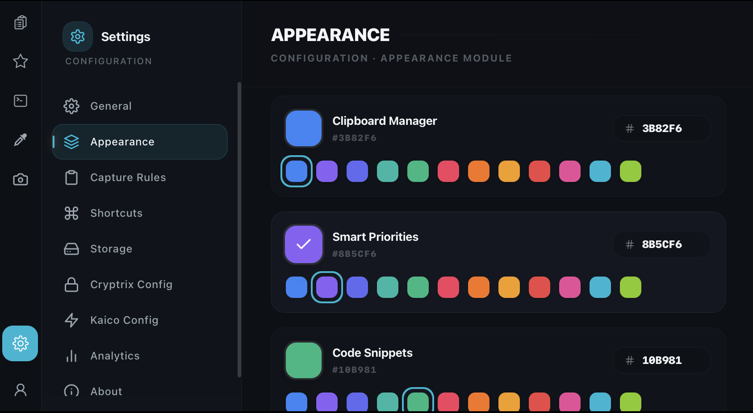Open Storage settings
The width and height of the screenshot is (753, 413).
(140, 249)
